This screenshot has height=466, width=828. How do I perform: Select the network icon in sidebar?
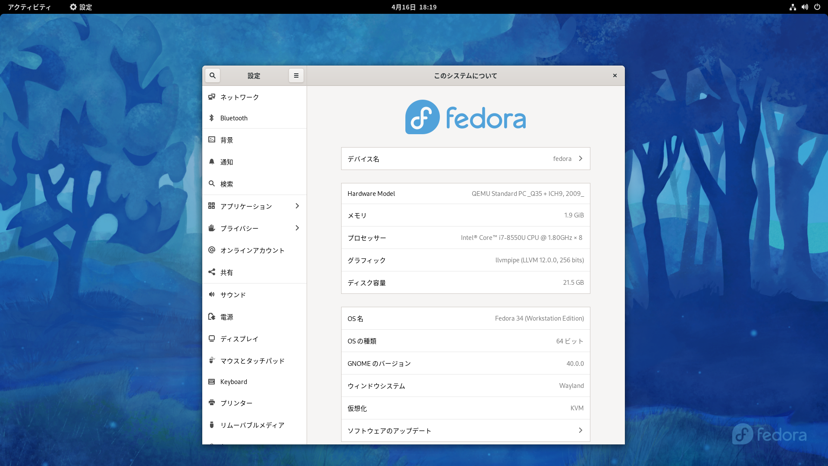pyautogui.click(x=211, y=97)
